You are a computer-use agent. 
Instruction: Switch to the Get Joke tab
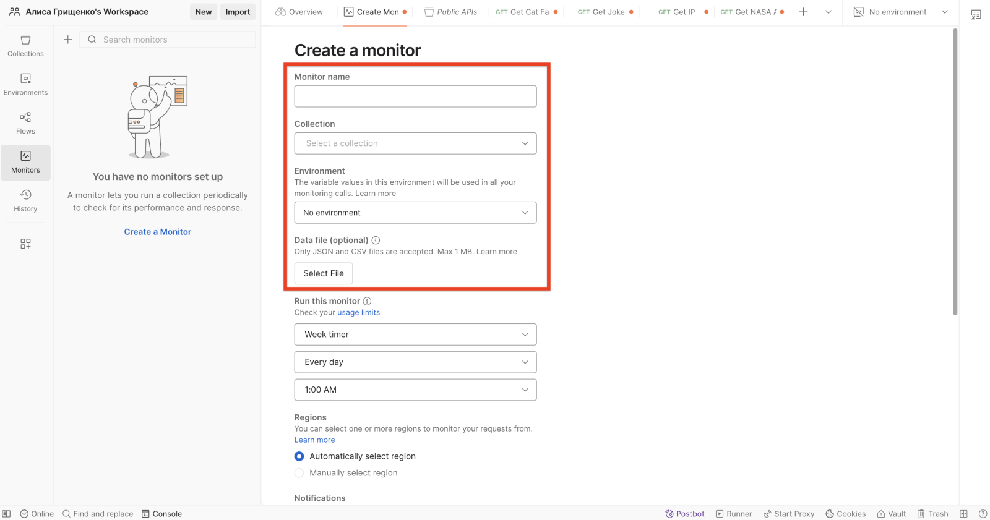pyautogui.click(x=605, y=12)
